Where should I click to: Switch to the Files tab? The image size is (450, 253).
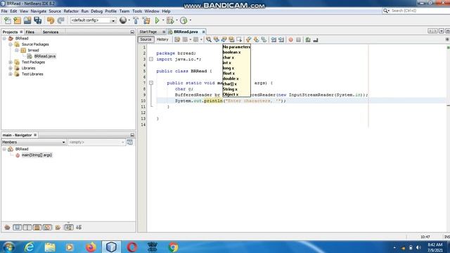click(30, 32)
